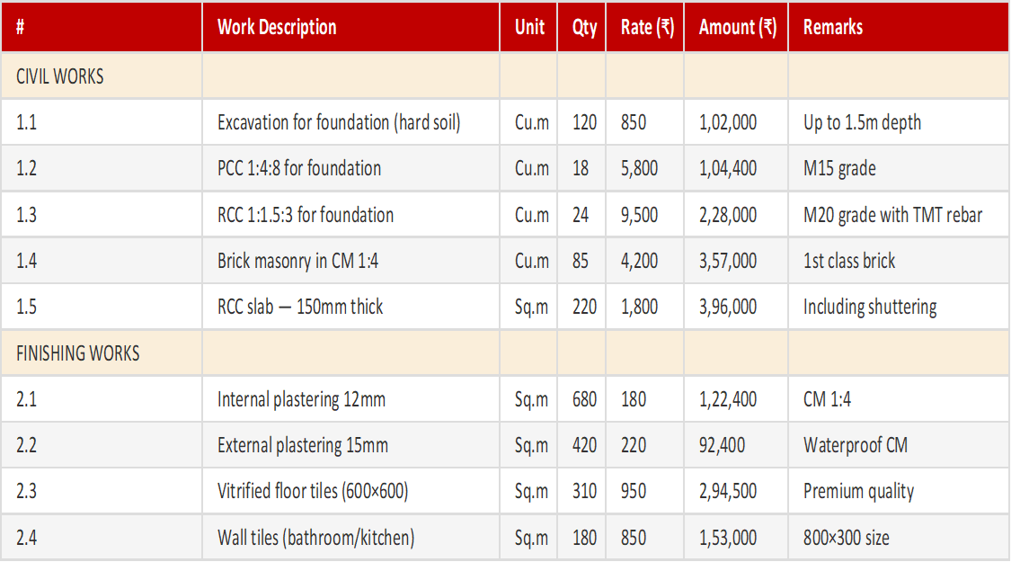Viewport: 1011px width, 562px height.
Task: Click item number '1.2'
Action: click(26, 168)
